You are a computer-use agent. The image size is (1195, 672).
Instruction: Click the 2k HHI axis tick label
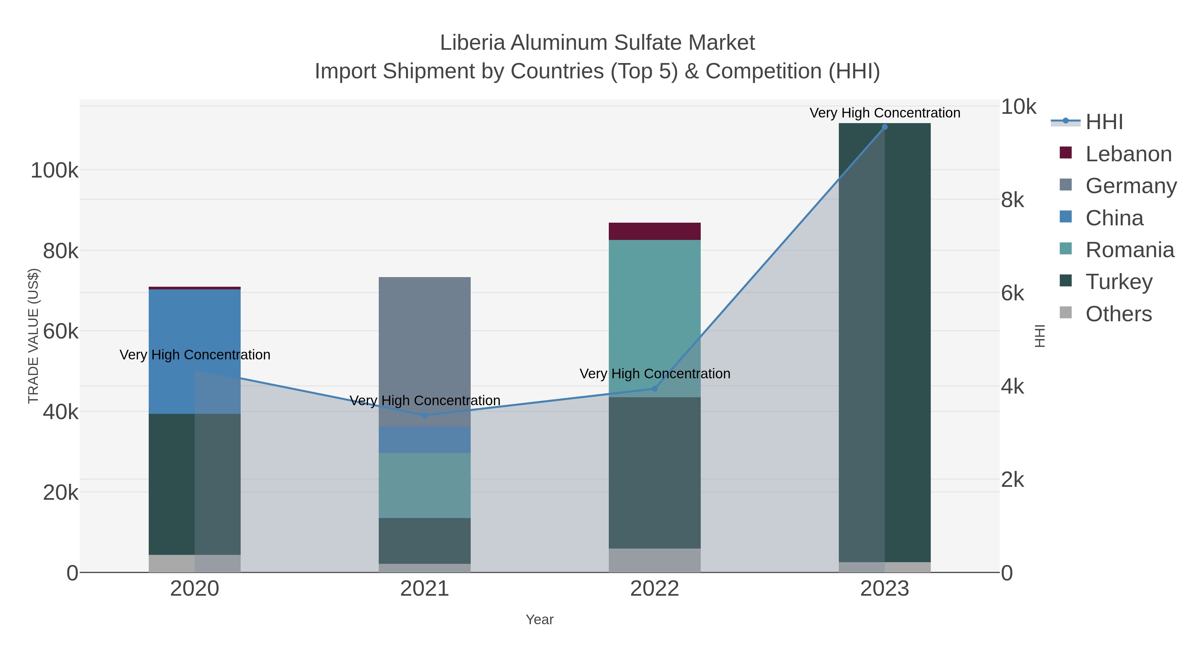click(1012, 480)
